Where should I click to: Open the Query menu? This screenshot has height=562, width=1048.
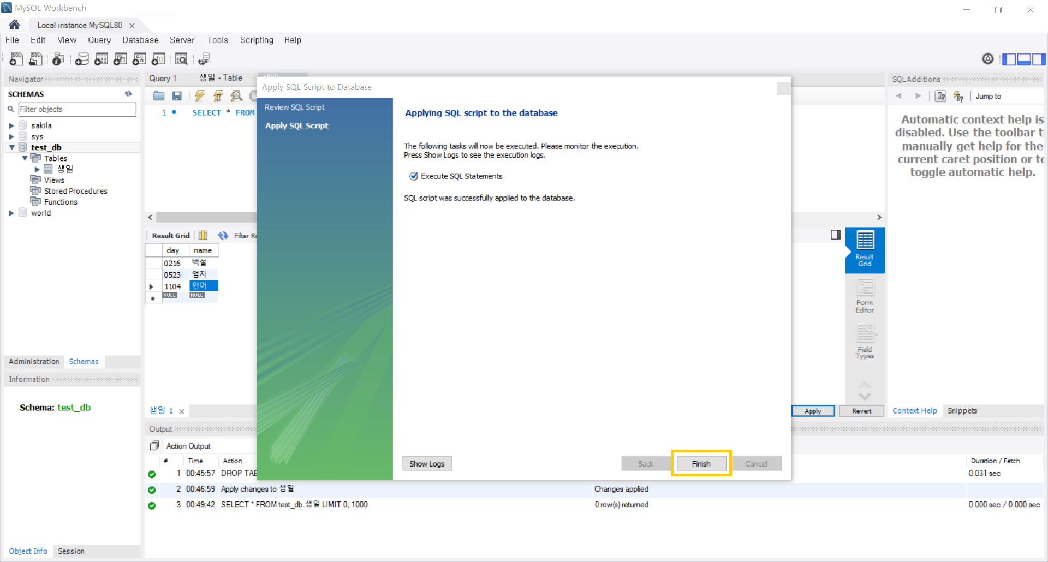tap(99, 40)
